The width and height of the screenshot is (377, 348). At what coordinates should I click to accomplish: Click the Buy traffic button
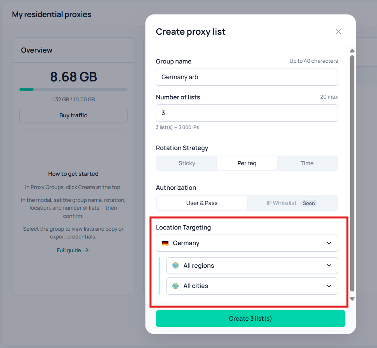(x=73, y=115)
